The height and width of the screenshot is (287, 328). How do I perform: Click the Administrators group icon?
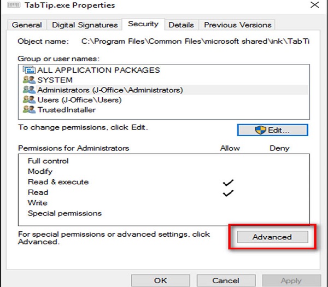coord(28,90)
